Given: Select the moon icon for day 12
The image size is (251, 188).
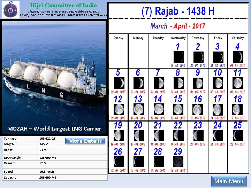Looking at the screenshot, I should 119,109.
